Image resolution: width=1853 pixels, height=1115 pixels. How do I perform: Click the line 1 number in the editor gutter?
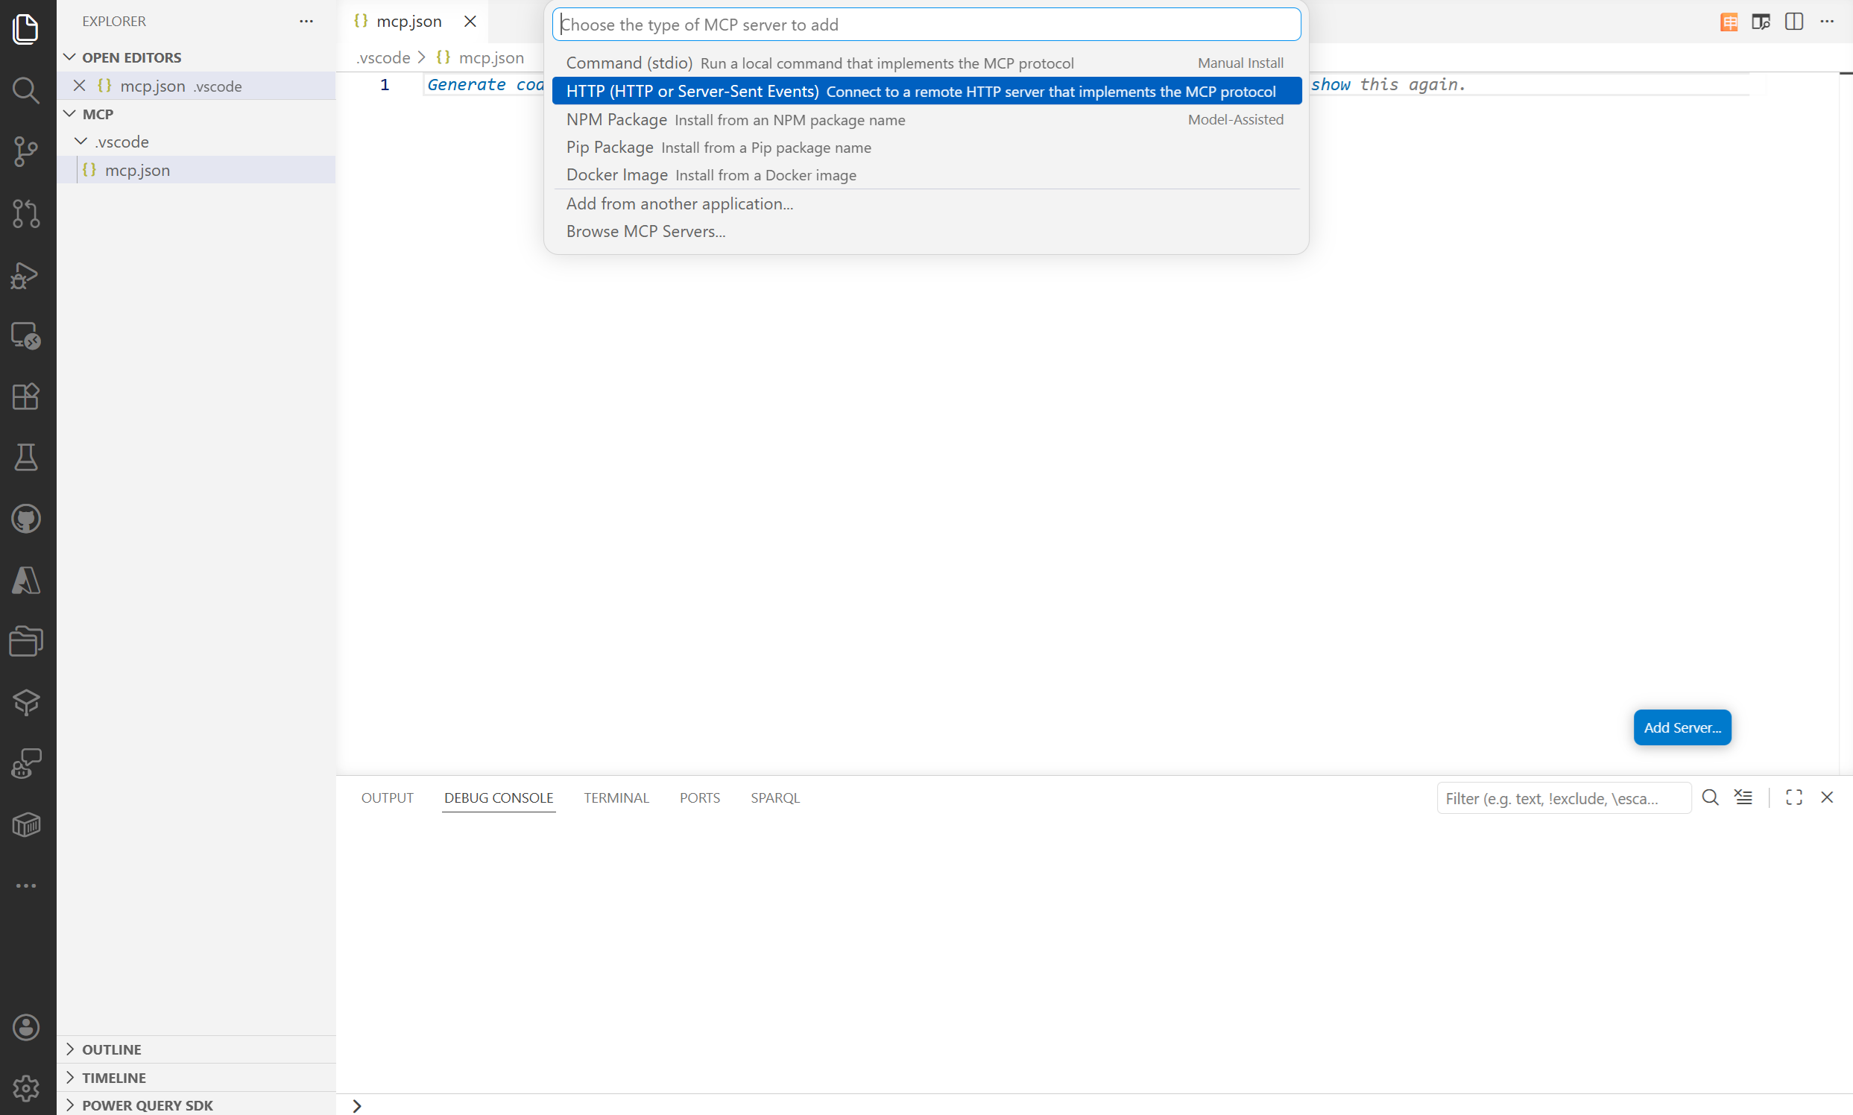[385, 85]
